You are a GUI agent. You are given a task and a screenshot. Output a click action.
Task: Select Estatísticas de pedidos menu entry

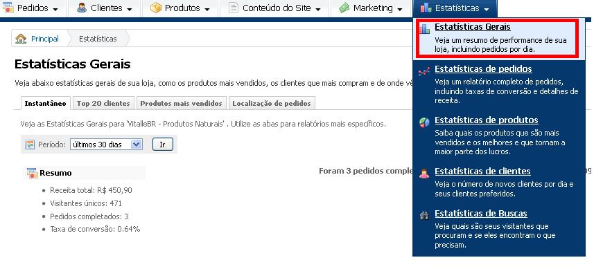(x=499, y=84)
